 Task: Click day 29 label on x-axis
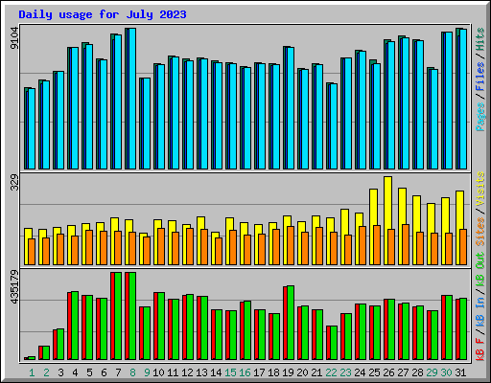pos(432,372)
